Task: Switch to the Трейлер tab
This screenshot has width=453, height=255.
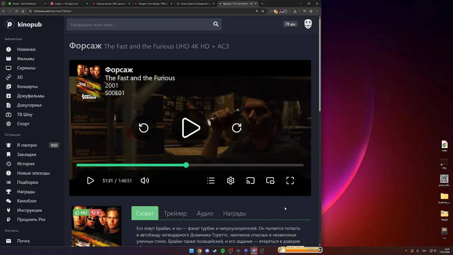Action: [x=175, y=213]
